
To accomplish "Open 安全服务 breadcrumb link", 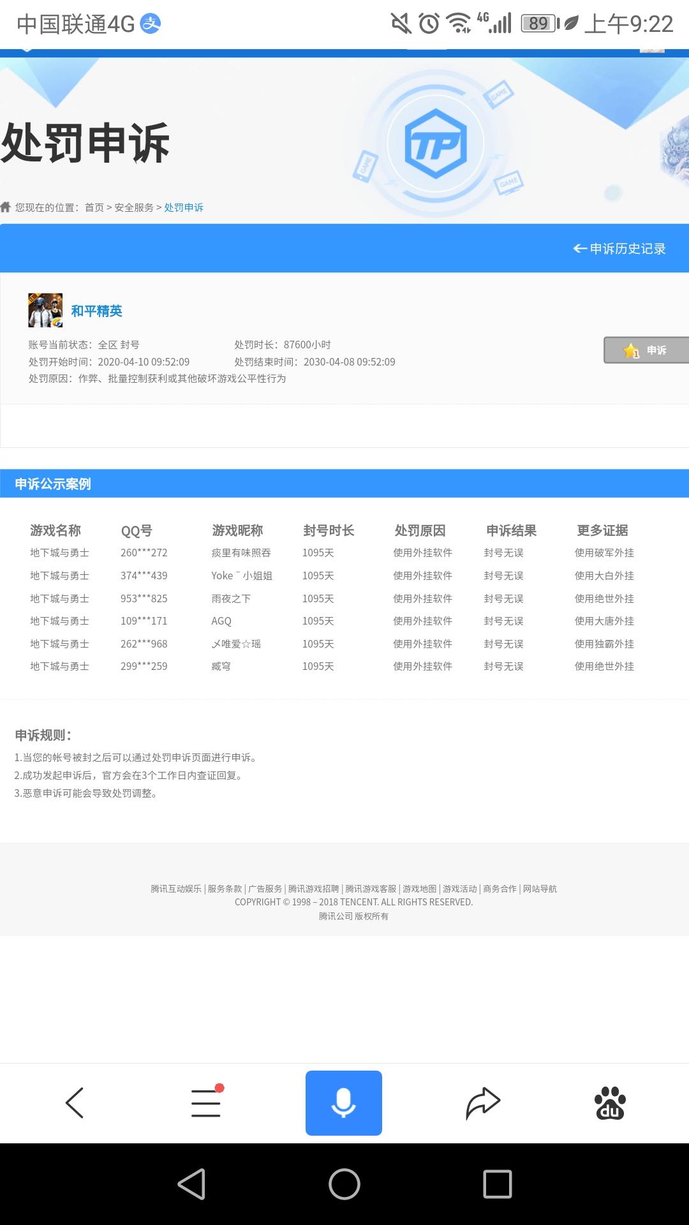I will (134, 207).
